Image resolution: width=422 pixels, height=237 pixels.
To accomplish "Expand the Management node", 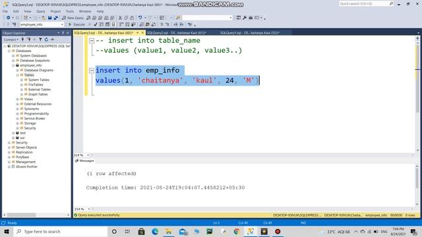I will (9, 162).
